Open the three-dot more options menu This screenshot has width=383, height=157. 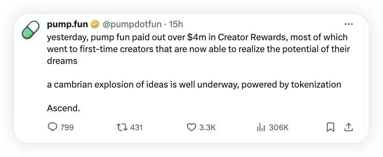tap(348, 24)
